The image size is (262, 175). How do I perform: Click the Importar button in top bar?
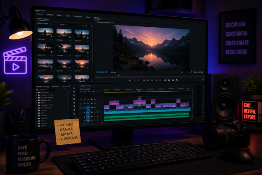pyautogui.click(x=40, y=14)
